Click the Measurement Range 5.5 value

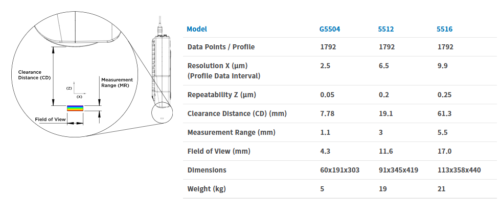pos(443,132)
